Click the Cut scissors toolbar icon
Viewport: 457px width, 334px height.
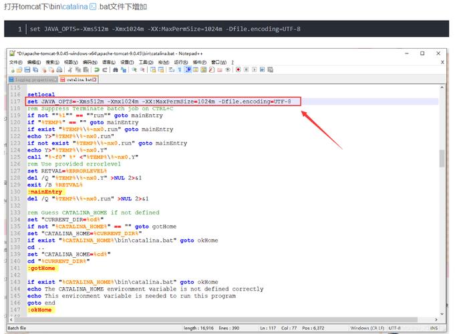click(x=71, y=69)
